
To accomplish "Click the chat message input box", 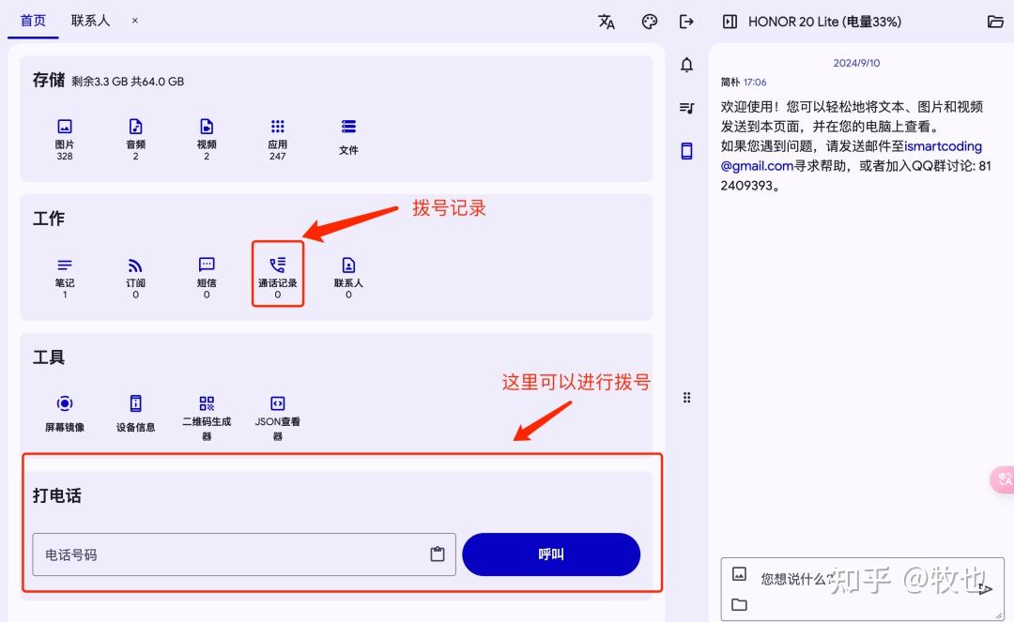I will (862, 588).
